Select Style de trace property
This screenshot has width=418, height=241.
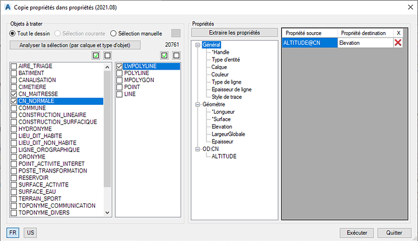click(x=227, y=97)
